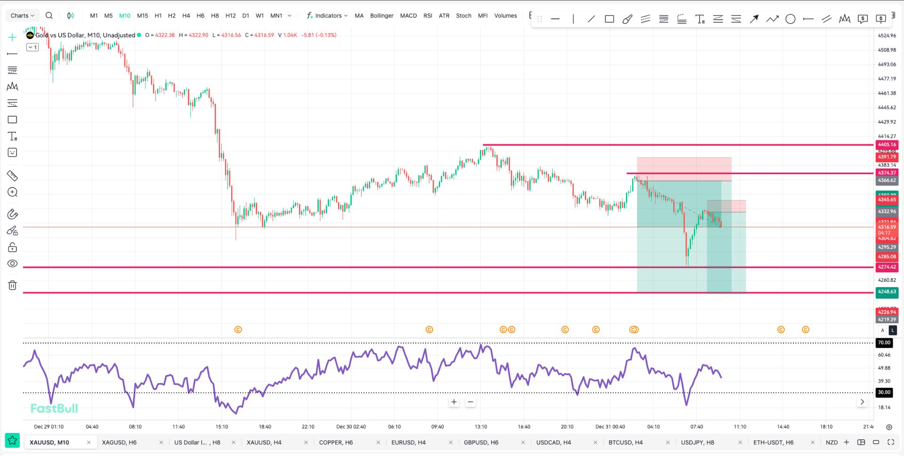This screenshot has width=904, height=456.
Task: Toggle logarithmic scale L button
Action: click(893, 330)
